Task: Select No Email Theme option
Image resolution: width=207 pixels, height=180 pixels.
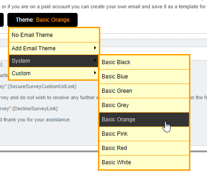Action: point(54,35)
